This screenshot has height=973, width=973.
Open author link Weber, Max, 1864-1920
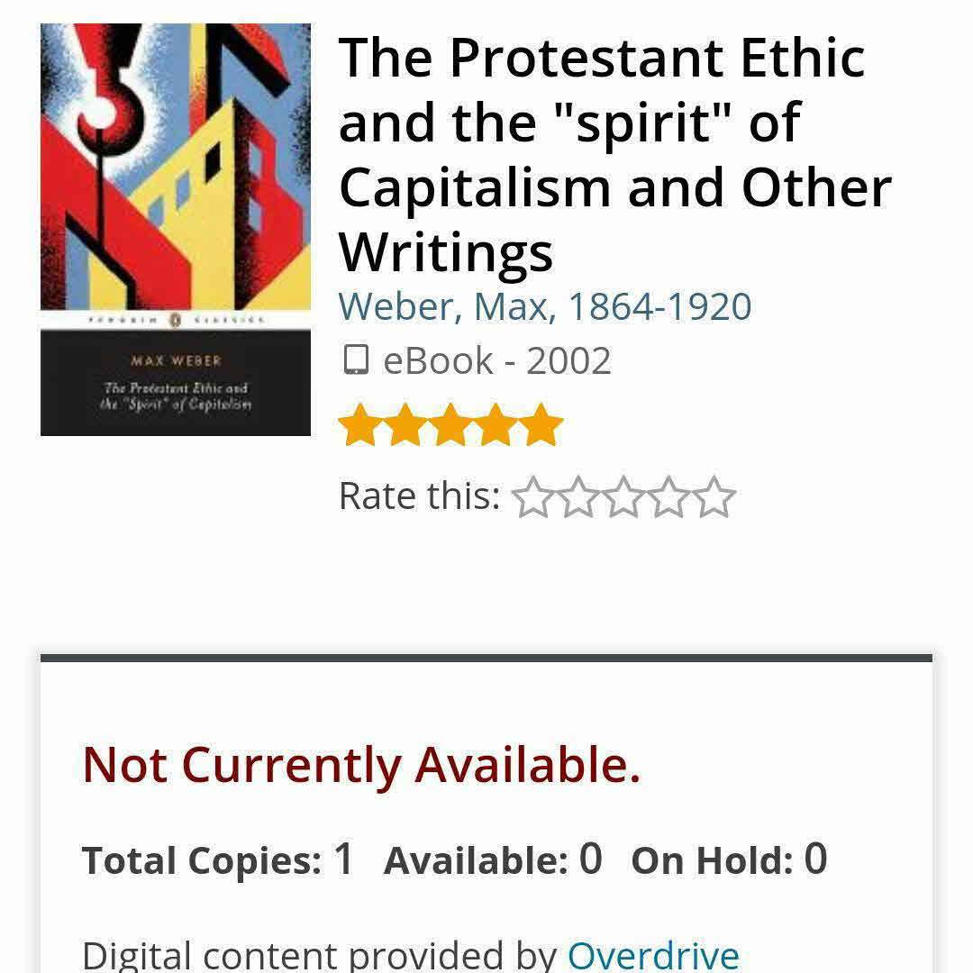pyautogui.click(x=545, y=306)
